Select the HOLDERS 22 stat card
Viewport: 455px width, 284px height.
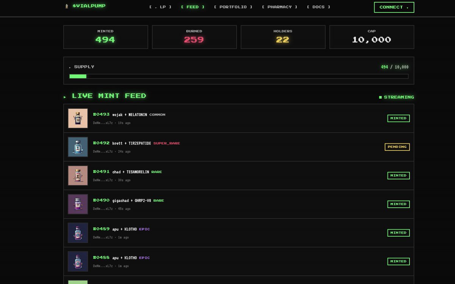(283, 37)
